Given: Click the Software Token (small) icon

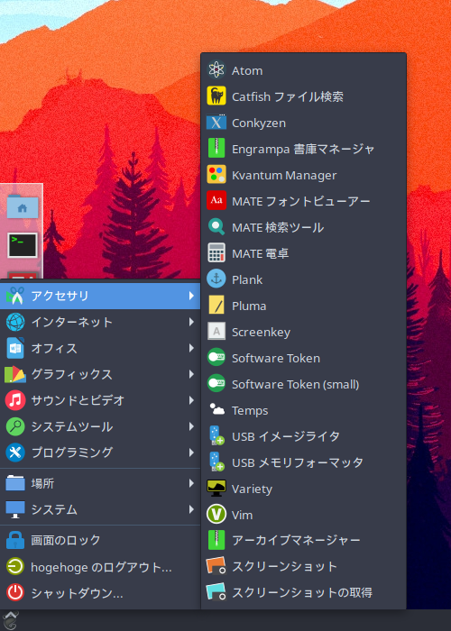Looking at the screenshot, I should click(216, 384).
